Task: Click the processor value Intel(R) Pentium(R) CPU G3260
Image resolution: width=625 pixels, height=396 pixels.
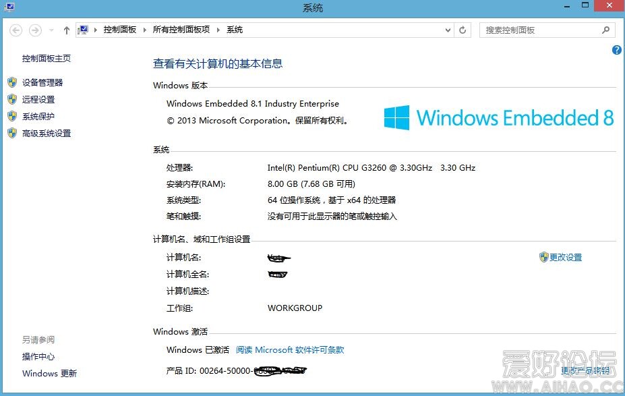Action: [x=327, y=168]
